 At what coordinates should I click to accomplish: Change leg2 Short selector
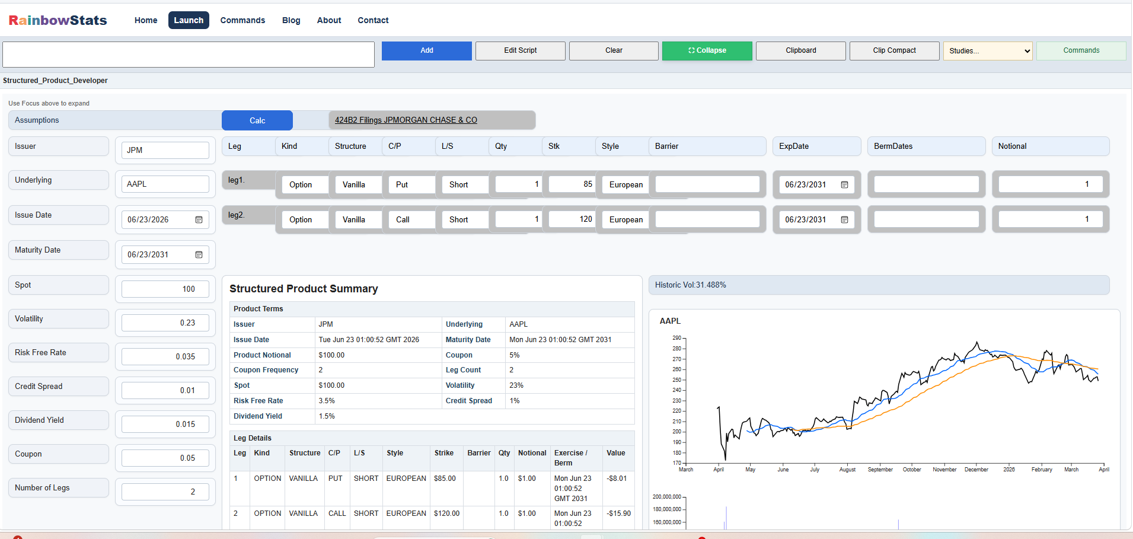(x=465, y=219)
